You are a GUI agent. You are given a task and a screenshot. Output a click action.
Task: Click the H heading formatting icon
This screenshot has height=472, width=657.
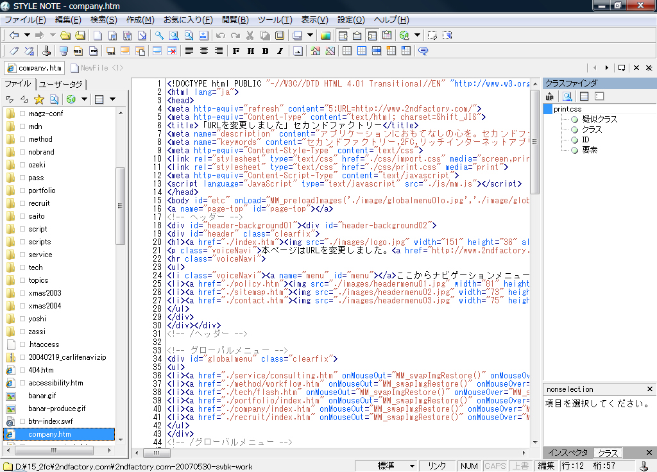(251, 51)
